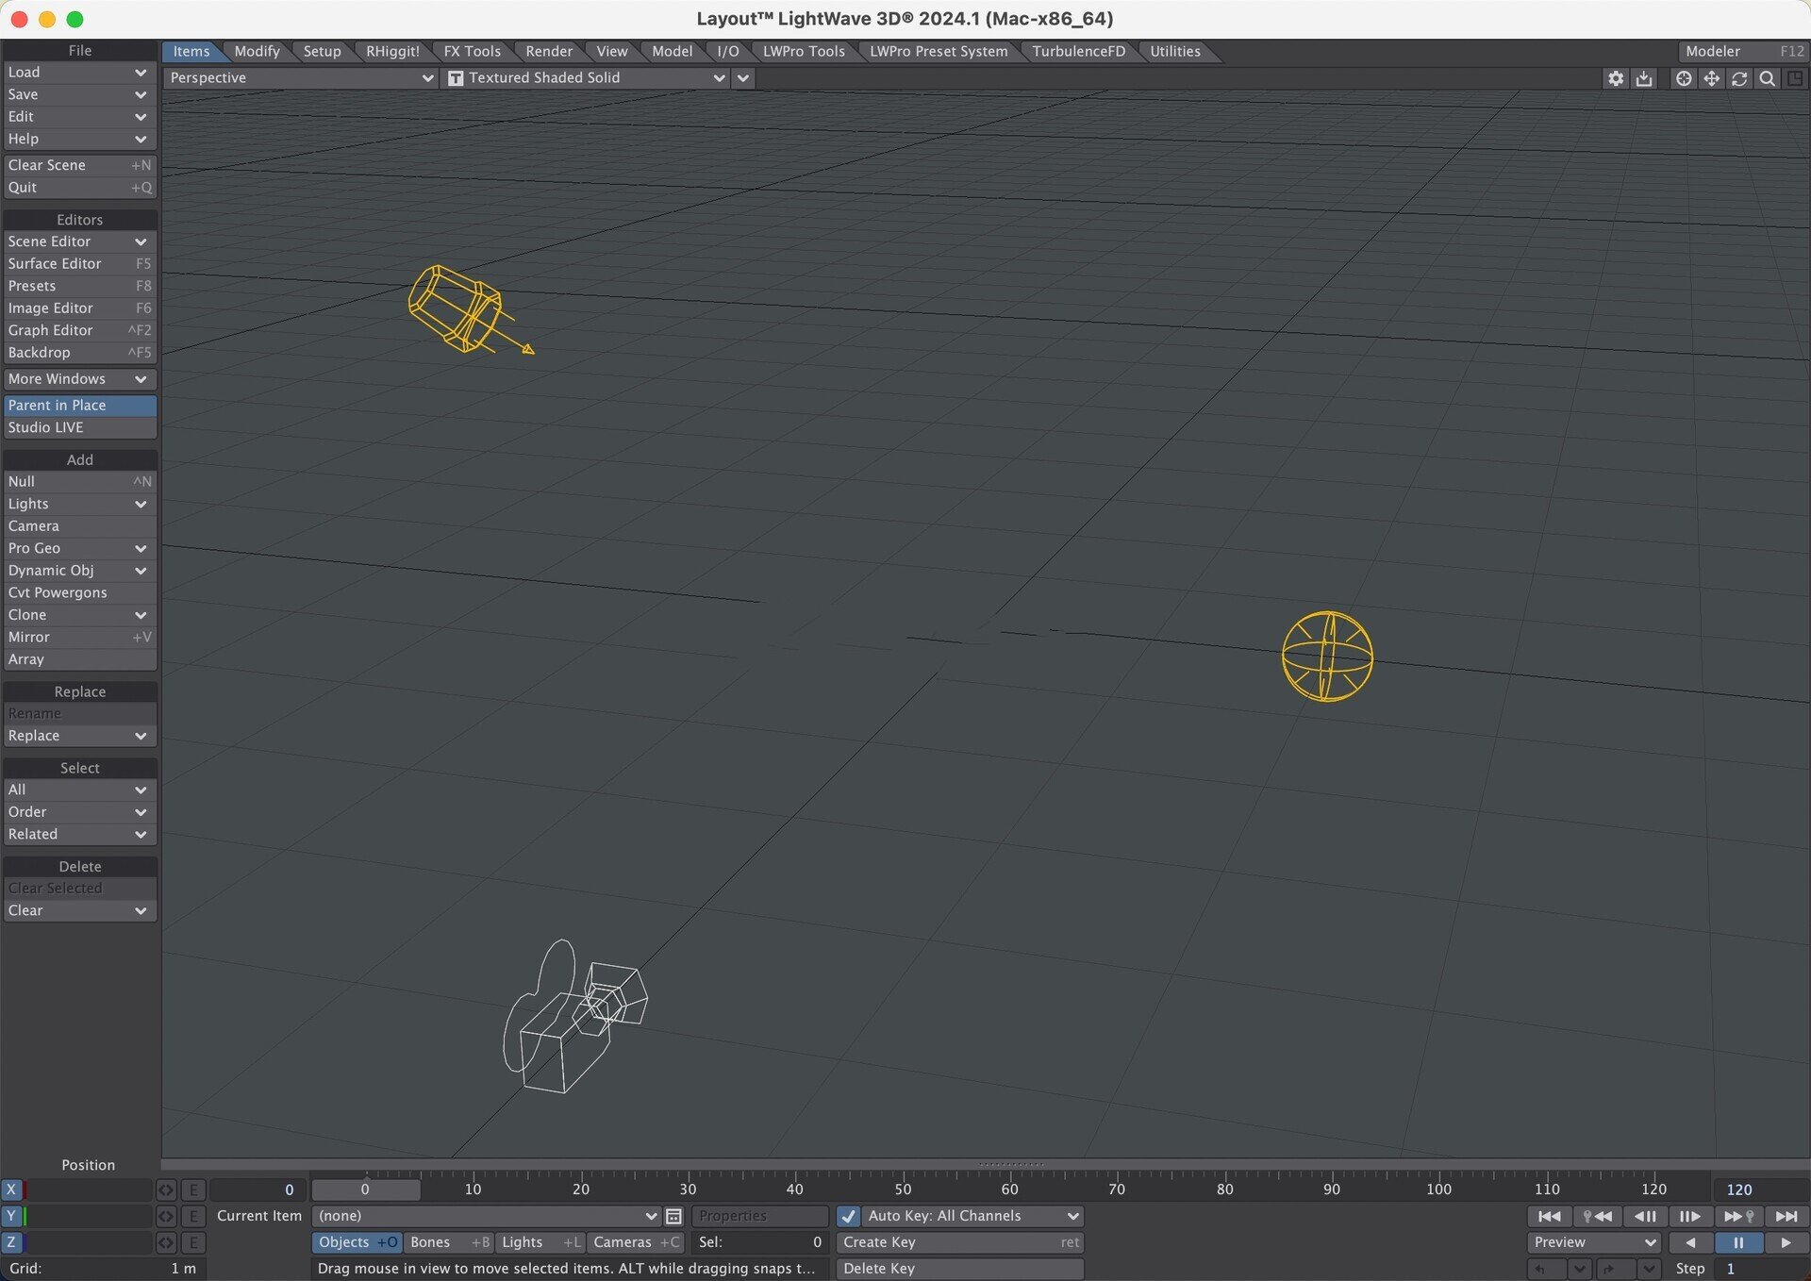
Task: Open Current Item (none) dropdown
Action: point(486,1216)
